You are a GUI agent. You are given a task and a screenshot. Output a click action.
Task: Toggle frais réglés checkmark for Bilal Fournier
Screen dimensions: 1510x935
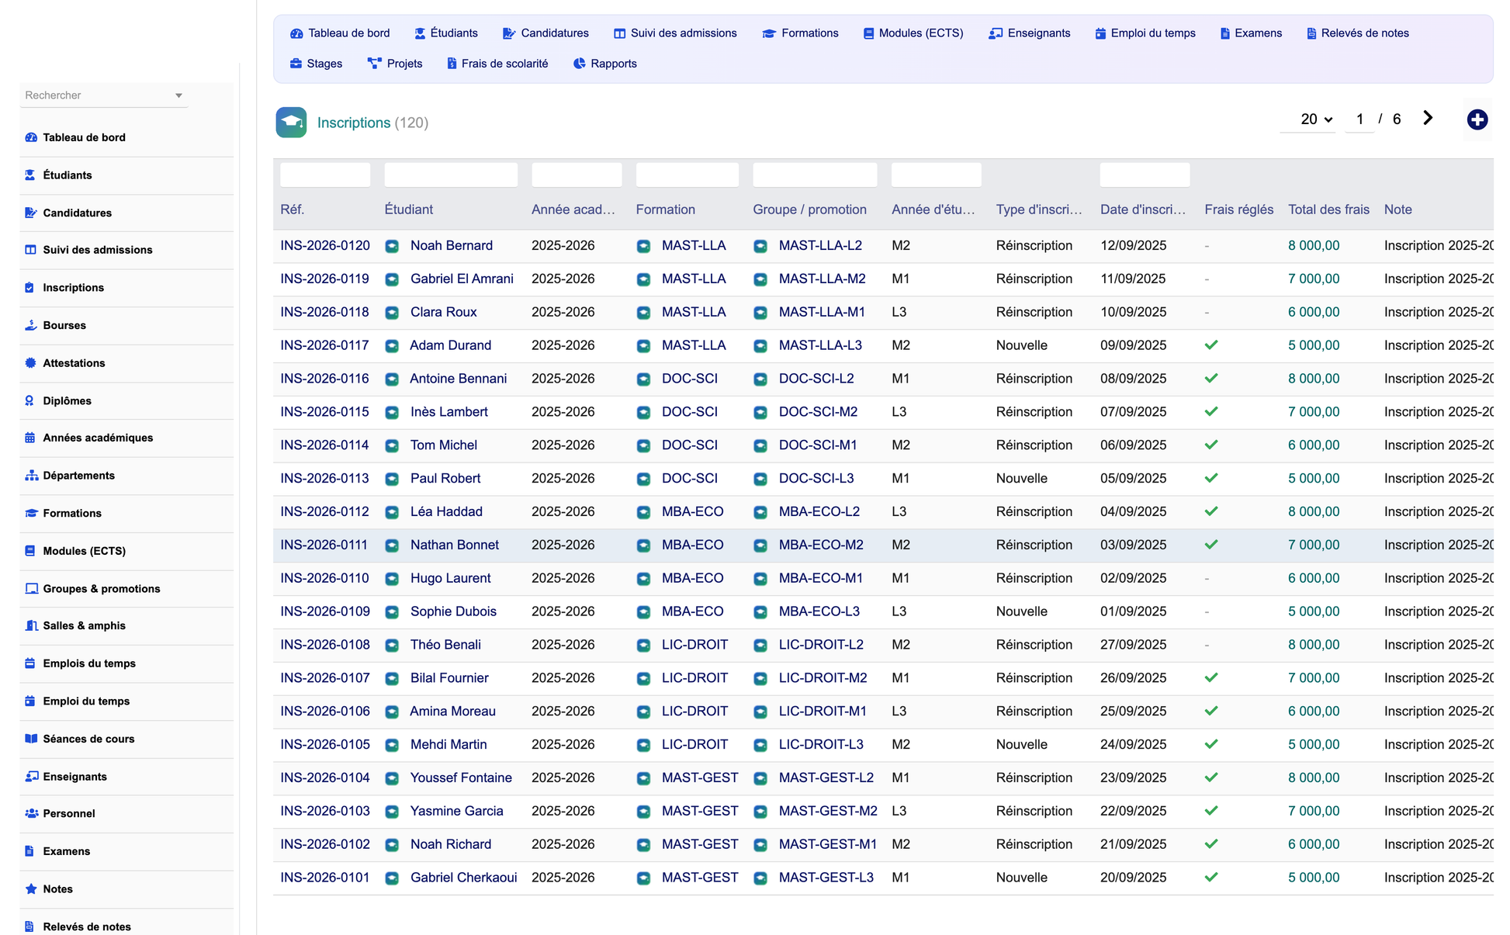[x=1211, y=678]
